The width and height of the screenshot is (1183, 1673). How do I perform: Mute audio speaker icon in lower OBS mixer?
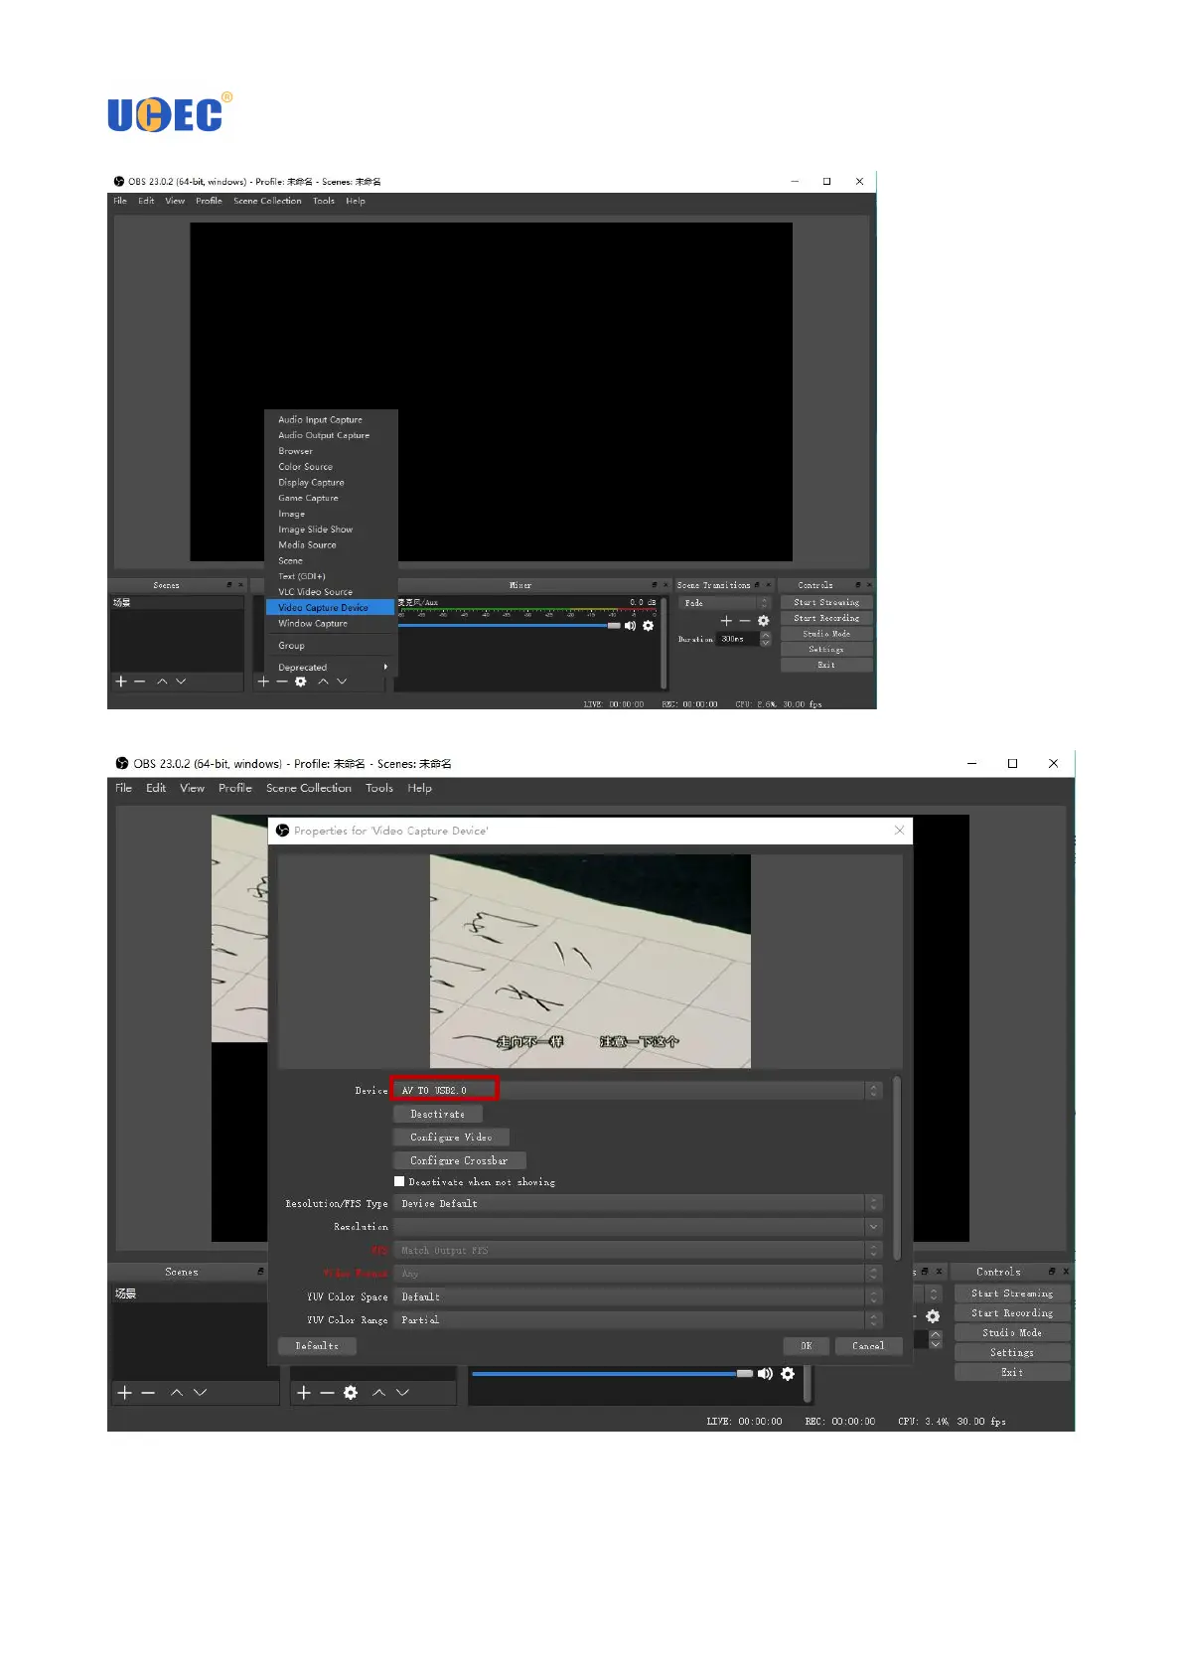(x=765, y=1374)
